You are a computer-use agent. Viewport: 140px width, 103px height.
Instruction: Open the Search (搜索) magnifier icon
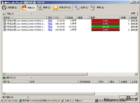click(x=40, y=8)
